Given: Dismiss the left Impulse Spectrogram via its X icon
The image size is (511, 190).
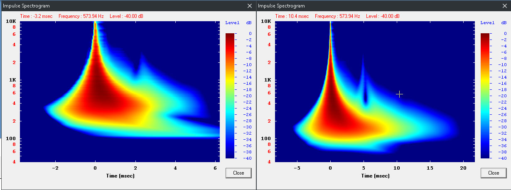Looking at the screenshot, I should pyautogui.click(x=249, y=6).
